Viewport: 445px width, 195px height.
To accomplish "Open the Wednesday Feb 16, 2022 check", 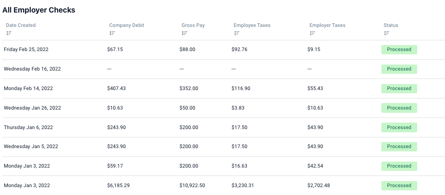I will [x=224, y=69].
